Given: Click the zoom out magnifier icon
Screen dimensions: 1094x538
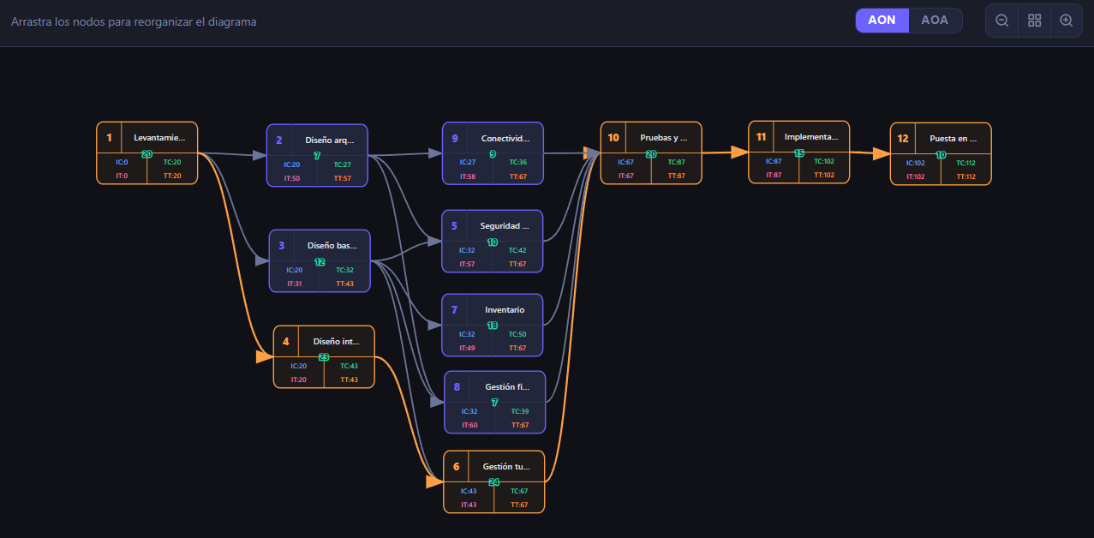Looking at the screenshot, I should [1001, 21].
